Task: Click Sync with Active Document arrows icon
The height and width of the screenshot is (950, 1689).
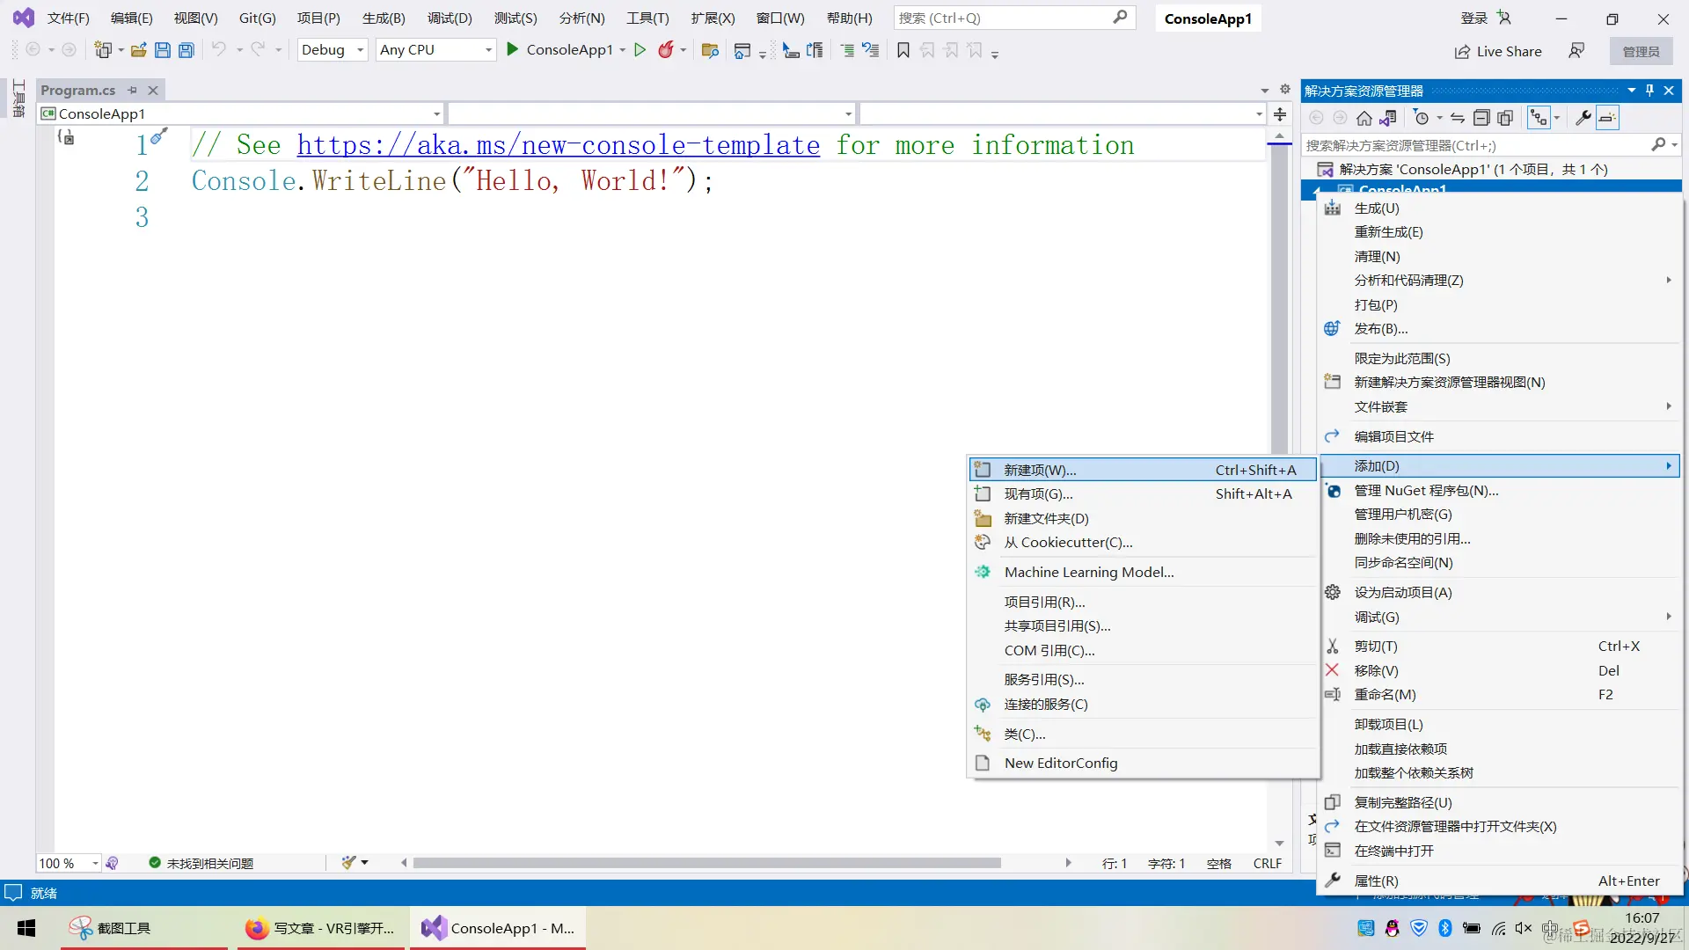Action: tap(1458, 118)
